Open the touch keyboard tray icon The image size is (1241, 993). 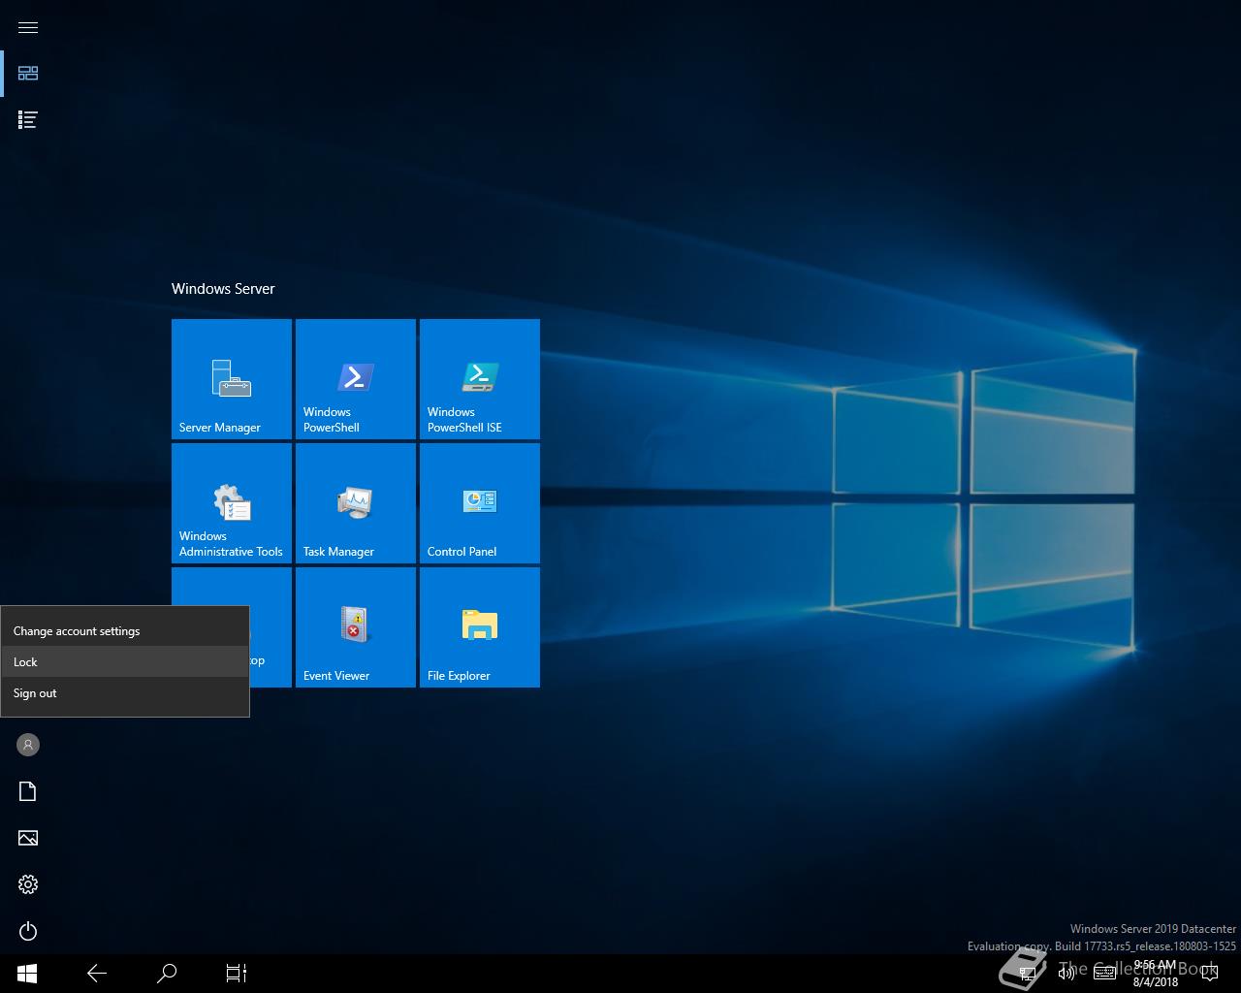click(x=1105, y=974)
